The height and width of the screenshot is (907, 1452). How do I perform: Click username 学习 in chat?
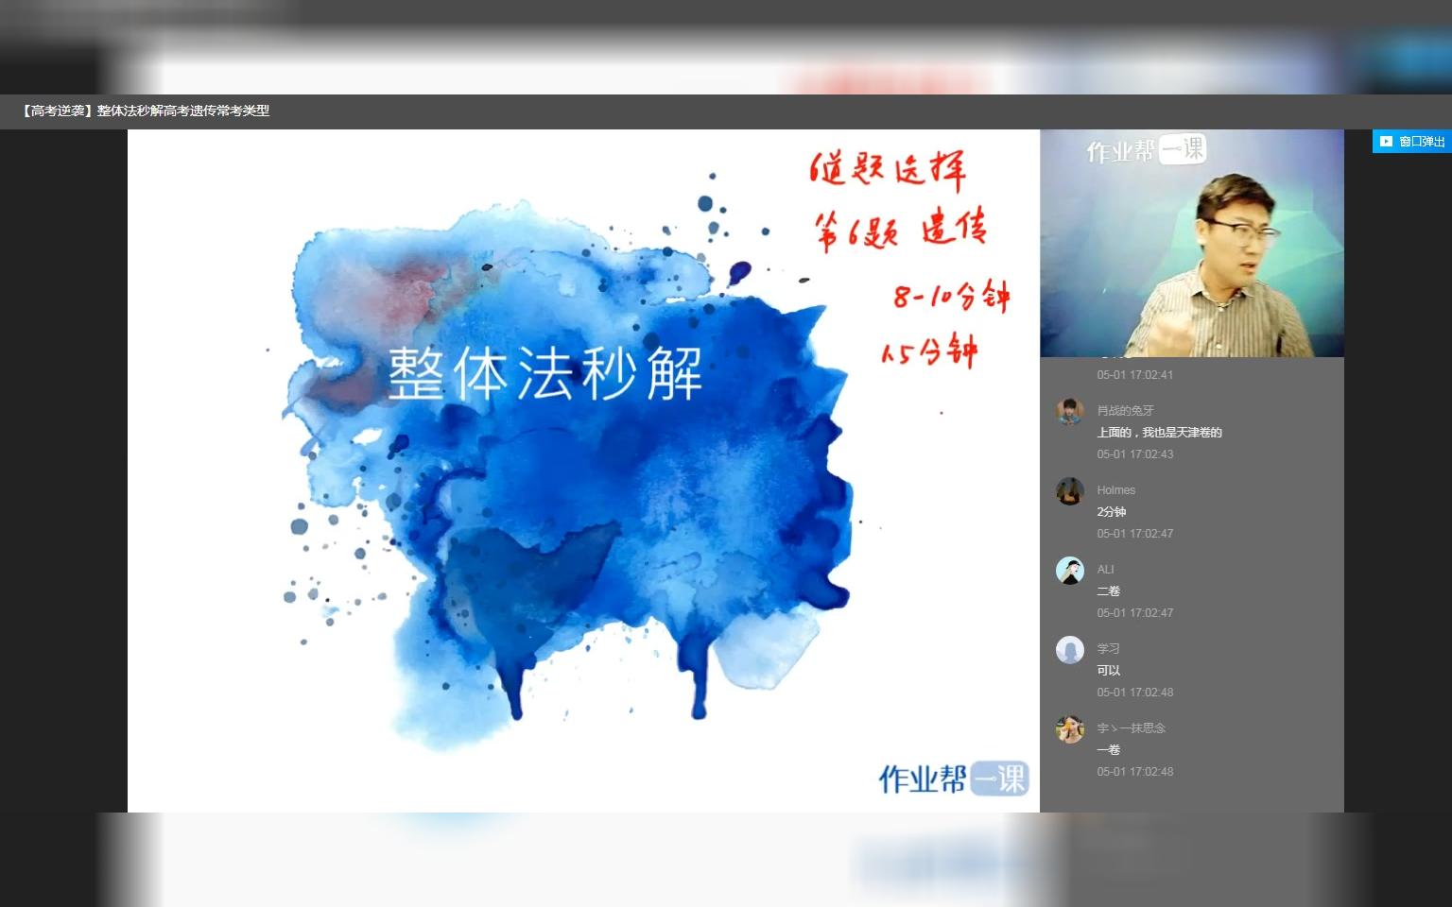[x=1108, y=649]
